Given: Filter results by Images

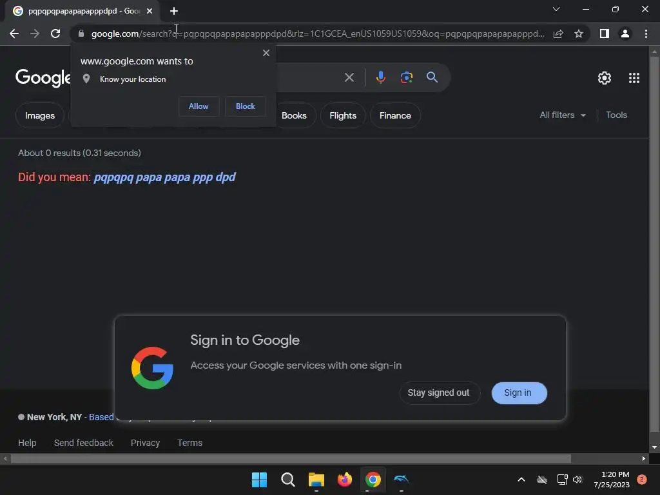Looking at the screenshot, I should click(40, 115).
